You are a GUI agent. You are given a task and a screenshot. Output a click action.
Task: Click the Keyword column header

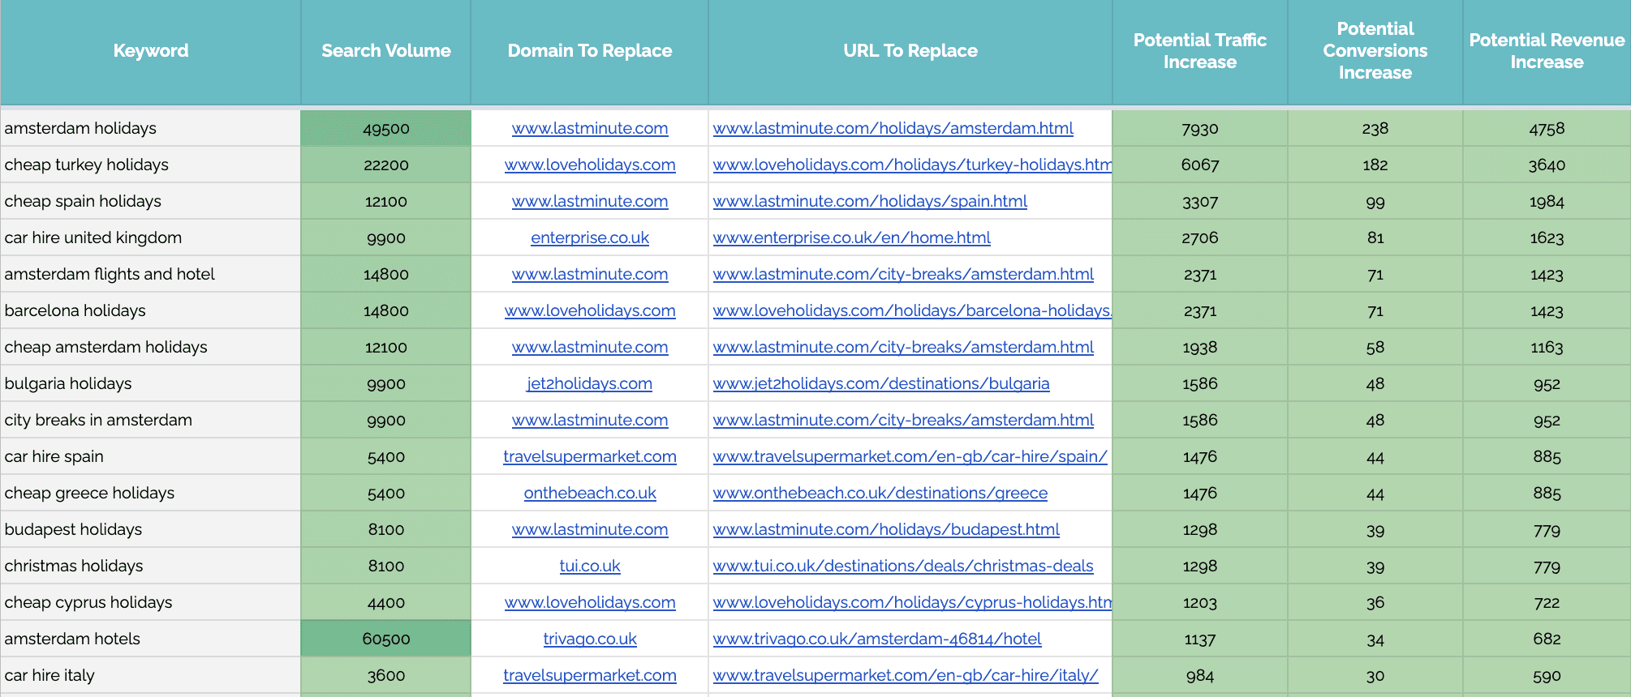151,51
